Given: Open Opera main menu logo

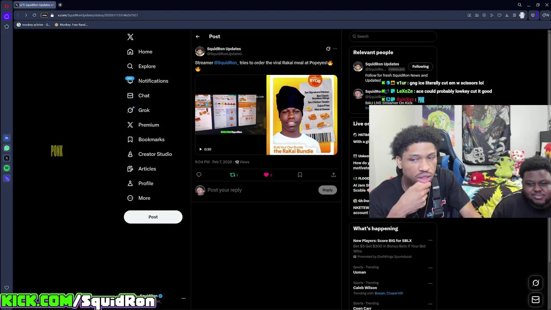Looking at the screenshot, I should tap(6, 6).
